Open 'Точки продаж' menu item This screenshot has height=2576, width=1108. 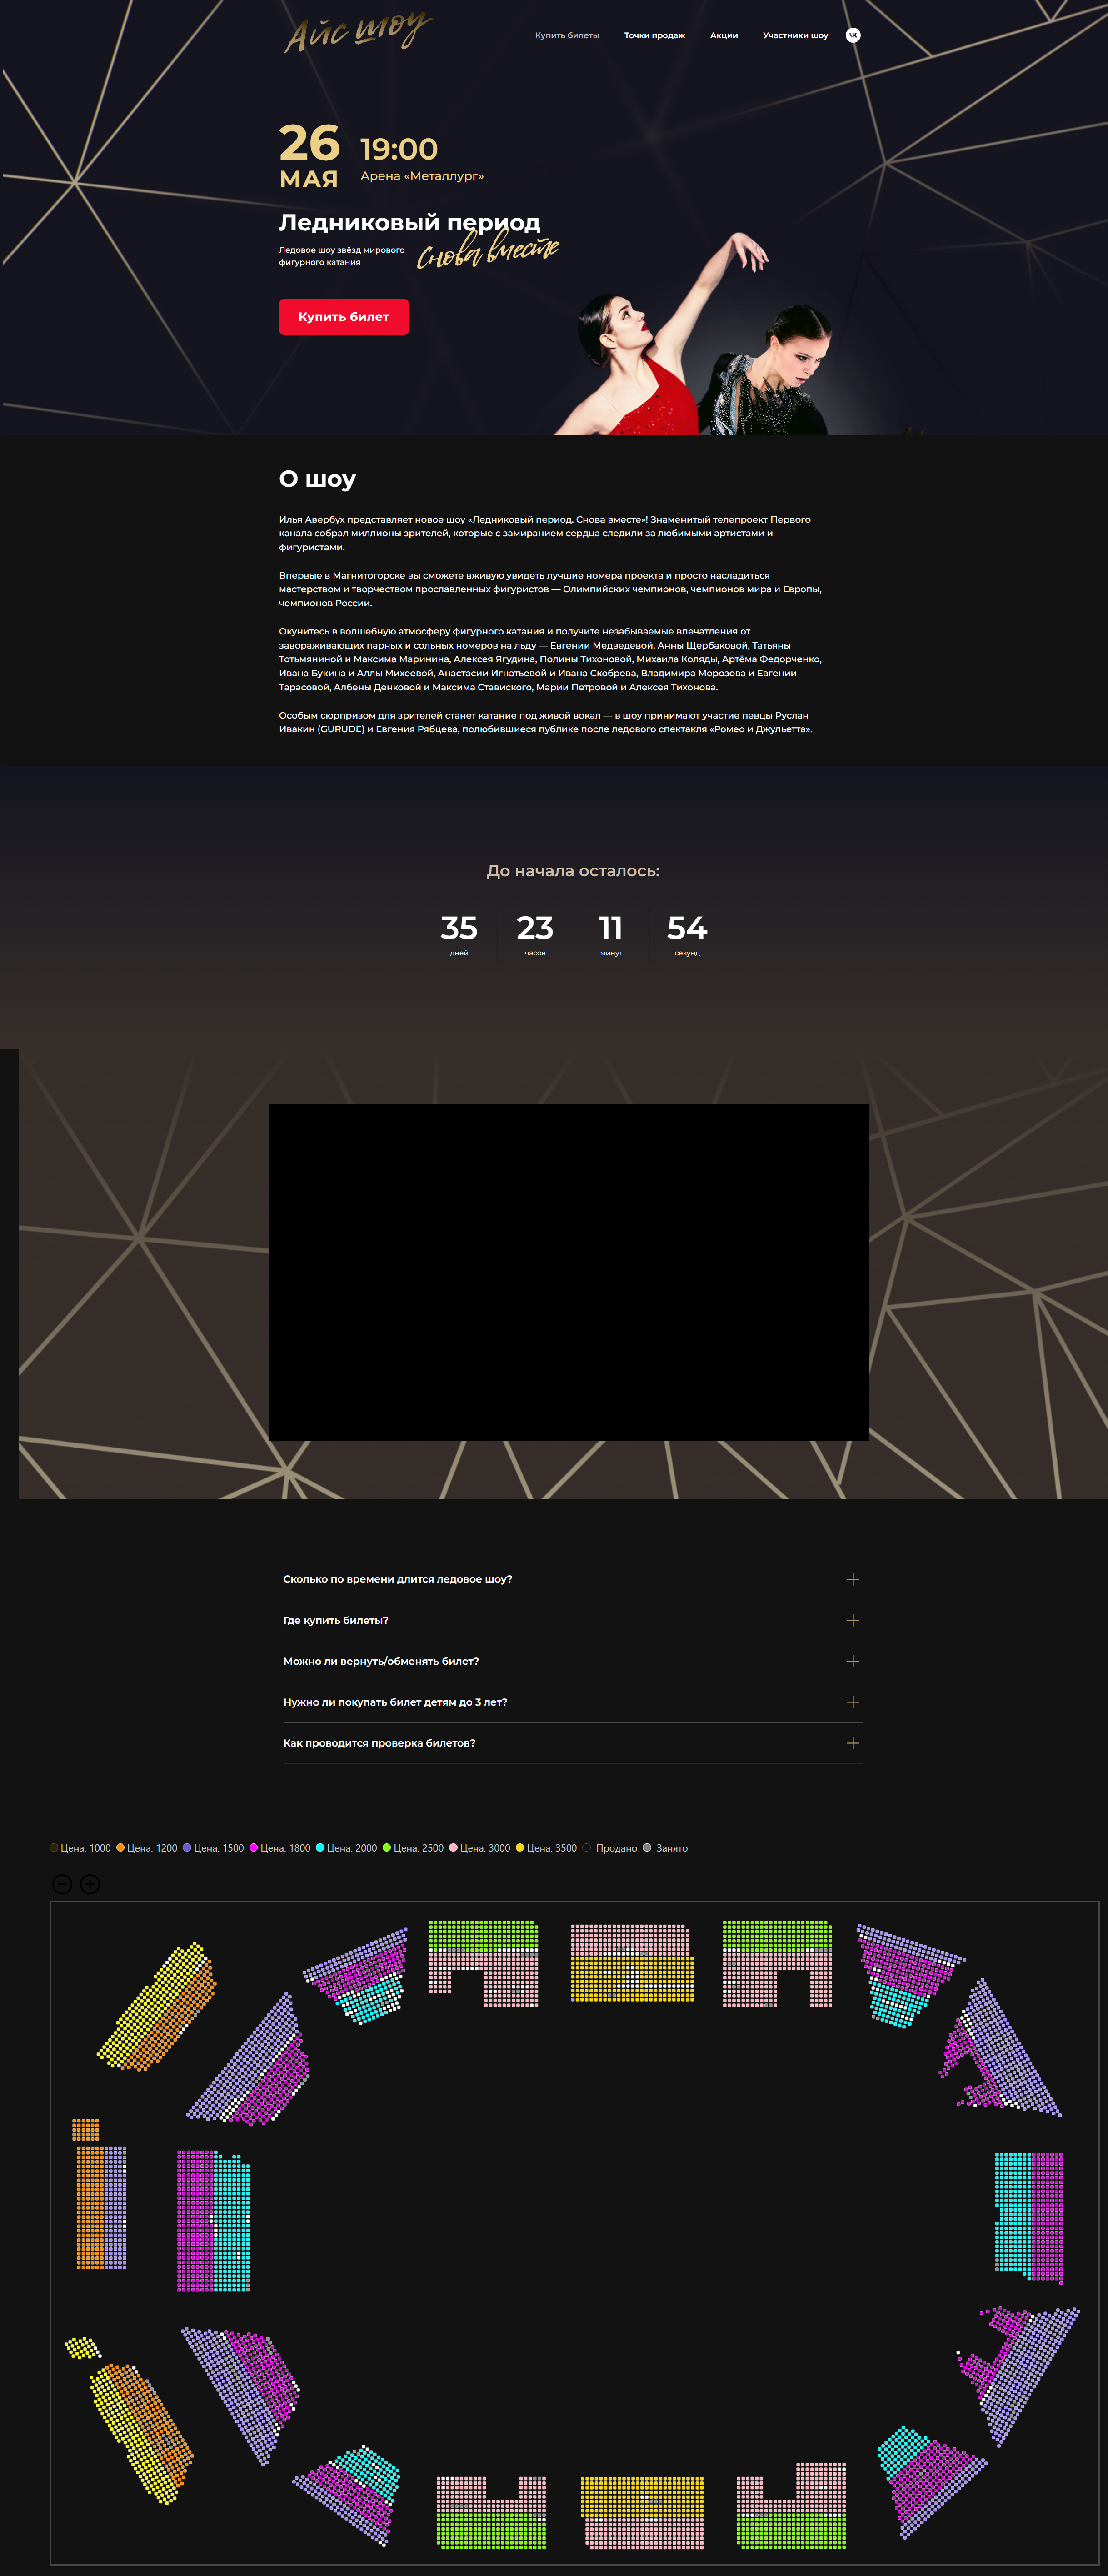tap(654, 35)
